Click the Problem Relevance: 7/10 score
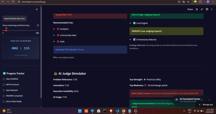Screen dimensions: 216x114 click(65, 79)
